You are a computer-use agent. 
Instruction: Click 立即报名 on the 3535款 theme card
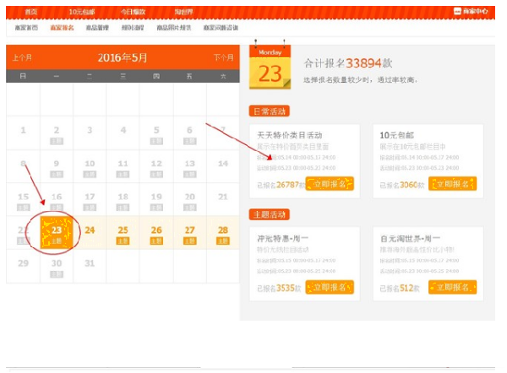[330, 287]
